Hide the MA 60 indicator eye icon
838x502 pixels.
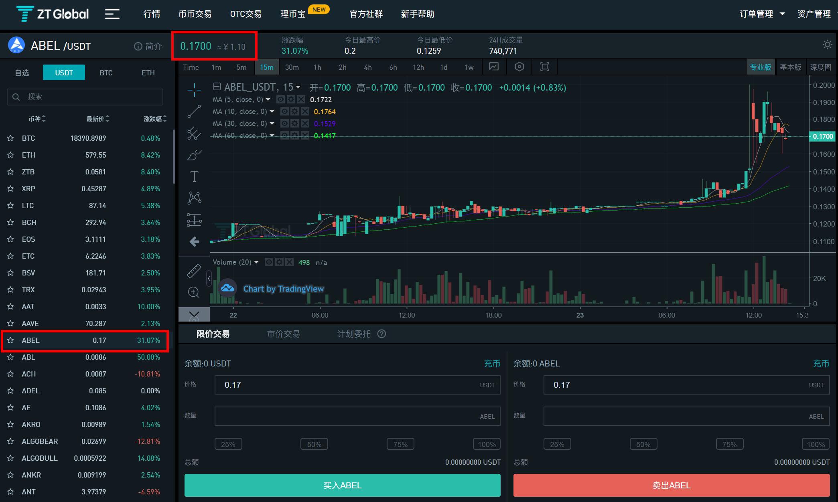[x=284, y=136]
